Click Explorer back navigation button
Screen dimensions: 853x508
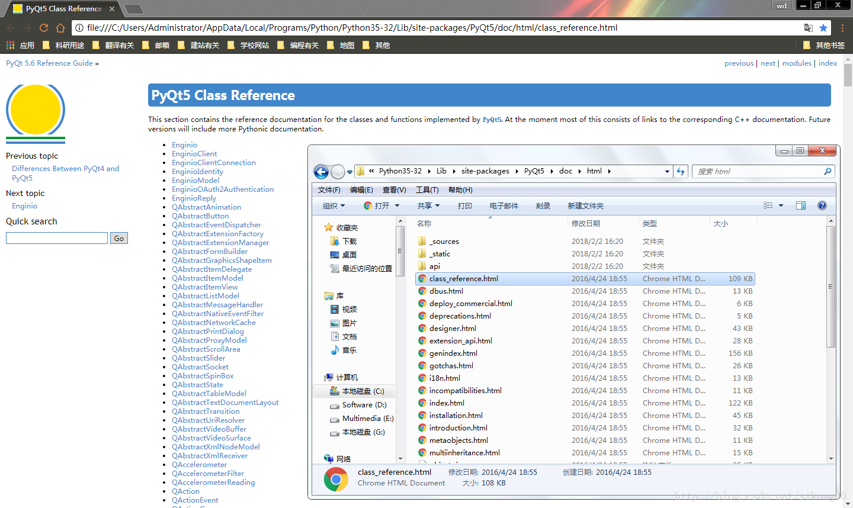click(321, 172)
